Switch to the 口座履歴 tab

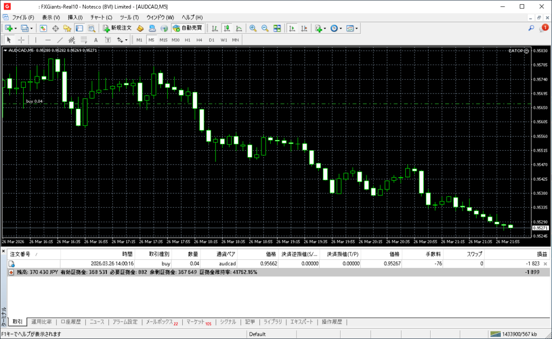[70, 322]
